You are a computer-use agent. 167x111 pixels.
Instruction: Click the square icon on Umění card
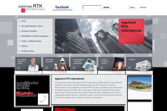tap(102, 68)
